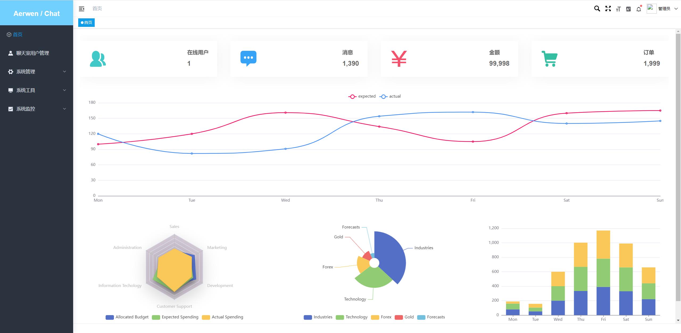Image resolution: width=681 pixels, height=333 pixels.
Task: Open 系统监控 sidebar menu
Action: click(x=36, y=109)
